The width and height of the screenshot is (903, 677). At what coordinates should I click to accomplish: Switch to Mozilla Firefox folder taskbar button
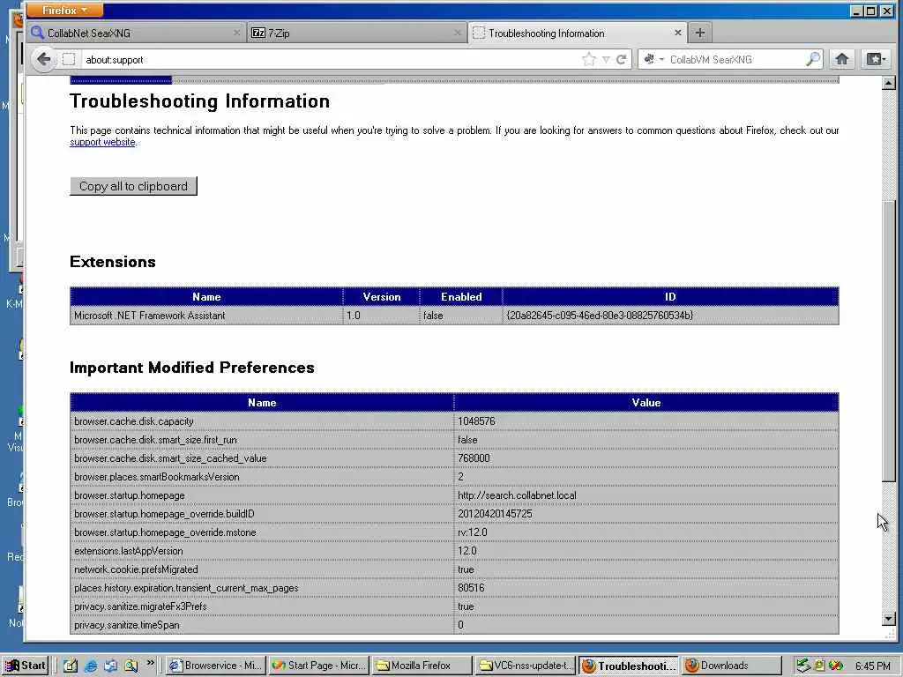tap(421, 666)
